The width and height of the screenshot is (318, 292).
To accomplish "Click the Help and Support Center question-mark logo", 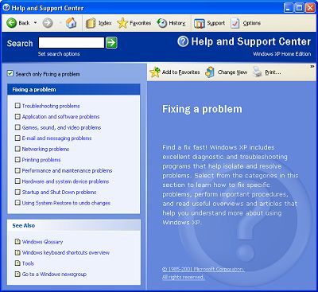I will (x=183, y=41).
